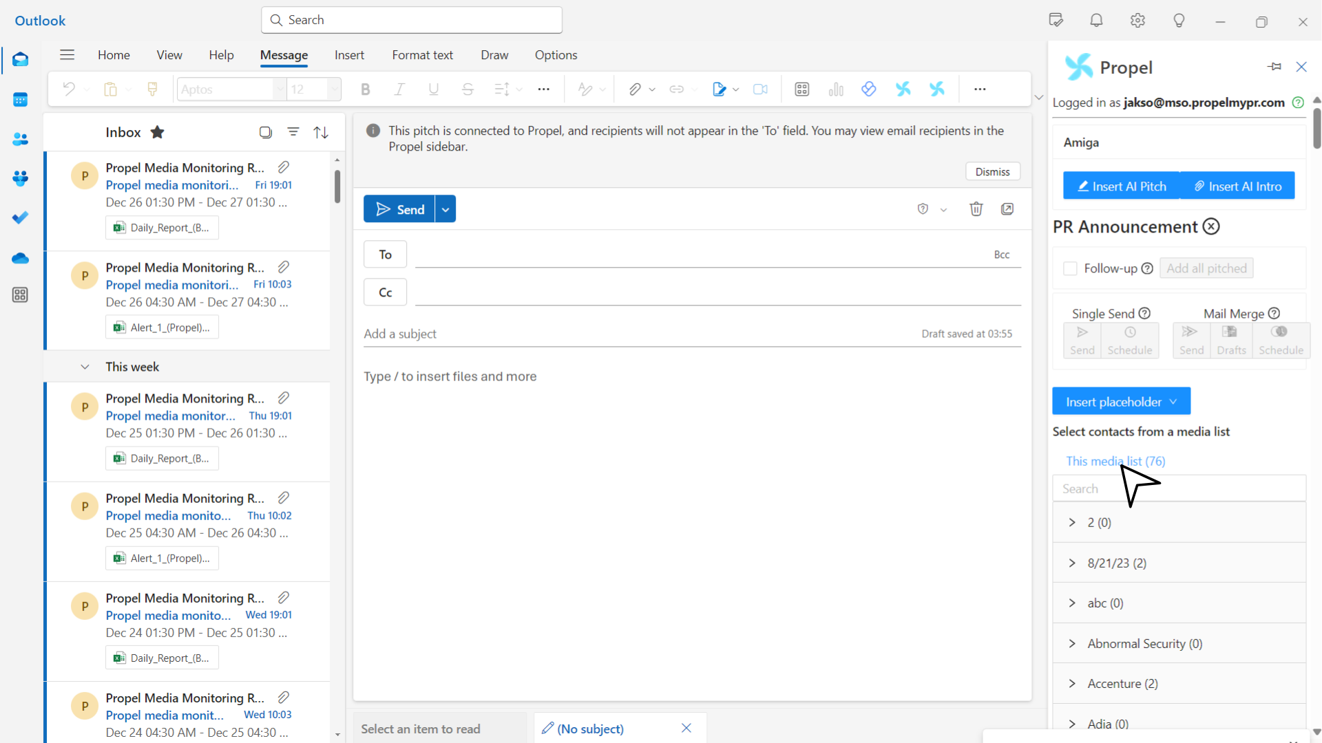Toggle Strikethrough formatting
1322x743 pixels.
coord(468,89)
